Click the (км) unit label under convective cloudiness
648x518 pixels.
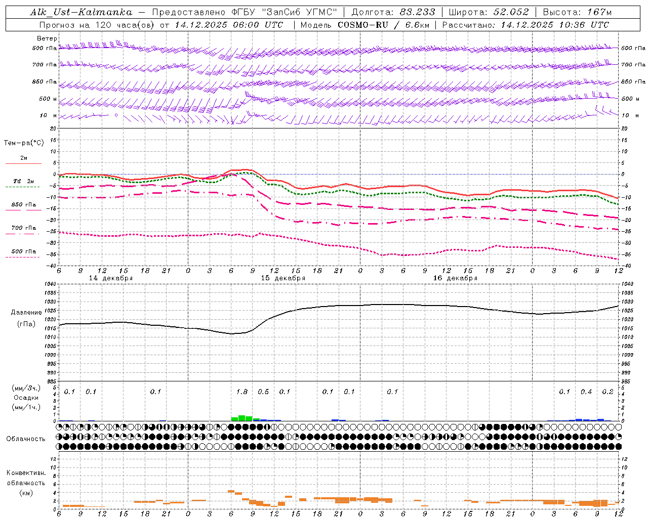(26, 493)
